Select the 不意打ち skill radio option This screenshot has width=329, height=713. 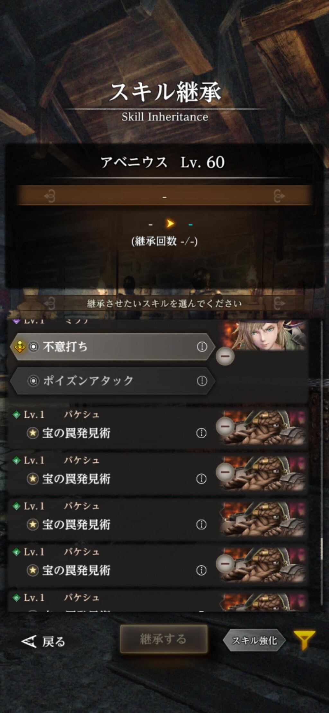click(x=33, y=347)
